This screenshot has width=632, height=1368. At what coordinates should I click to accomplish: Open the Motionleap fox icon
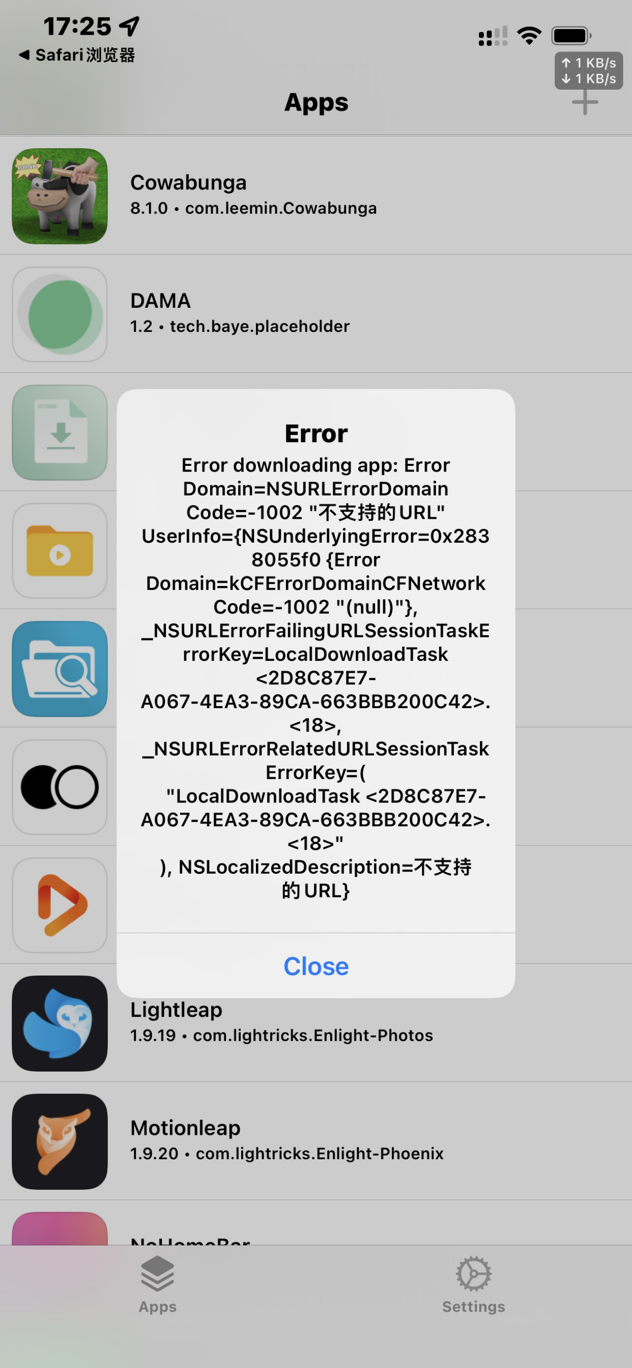click(60, 1142)
